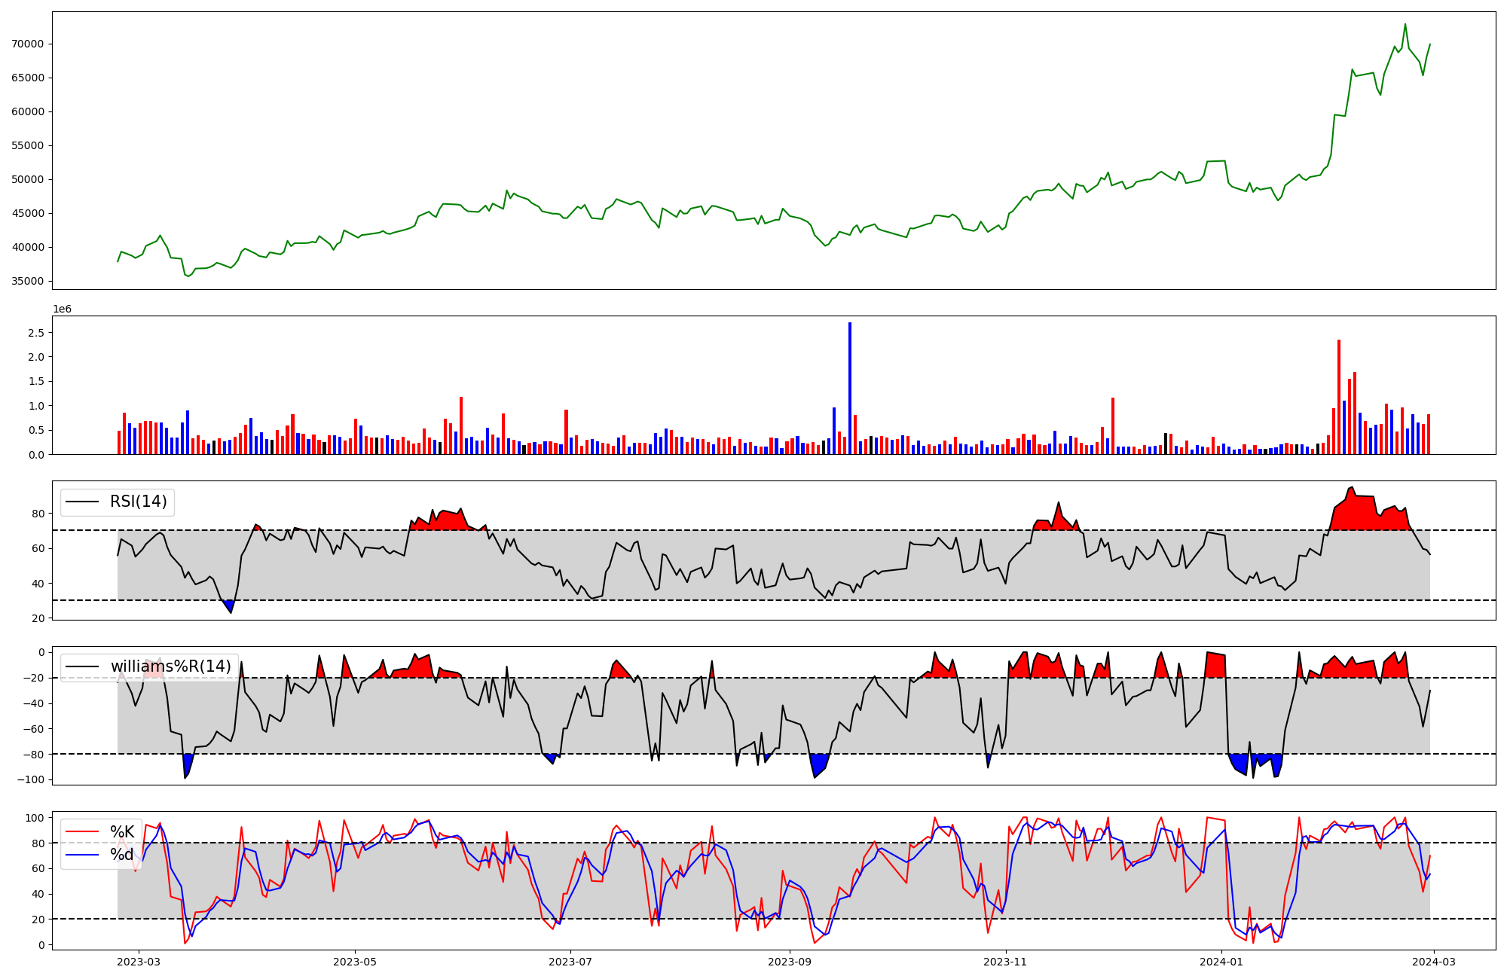Click the 2023-03 x-axis date label

pyautogui.click(x=139, y=962)
